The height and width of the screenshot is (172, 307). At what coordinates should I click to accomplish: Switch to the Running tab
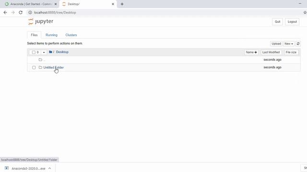click(x=51, y=35)
